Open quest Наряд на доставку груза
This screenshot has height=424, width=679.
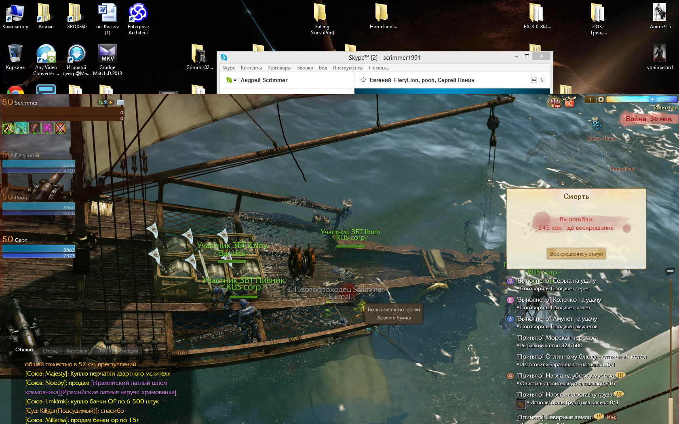click(564, 395)
